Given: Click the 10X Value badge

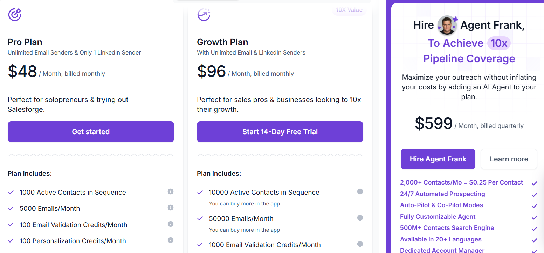Looking at the screenshot, I should (349, 10).
